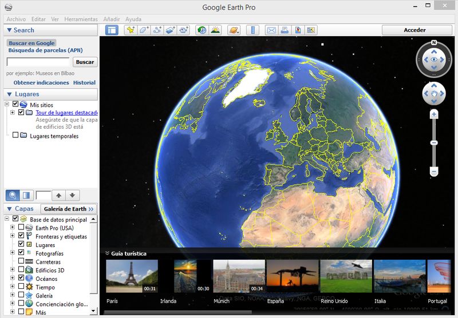Viewport: 458px width, 318px height.
Task: Open the Archivo menu
Action: point(16,19)
